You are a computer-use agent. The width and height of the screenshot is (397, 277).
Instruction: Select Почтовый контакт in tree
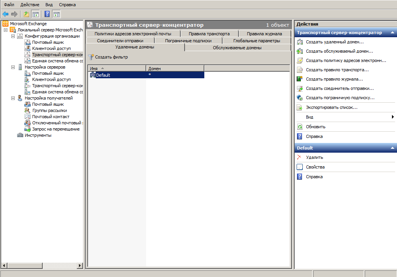(x=51, y=117)
